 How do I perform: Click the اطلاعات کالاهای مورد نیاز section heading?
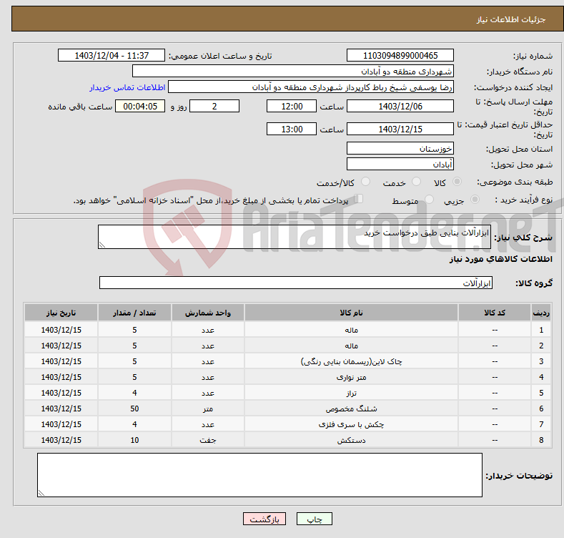(x=500, y=259)
